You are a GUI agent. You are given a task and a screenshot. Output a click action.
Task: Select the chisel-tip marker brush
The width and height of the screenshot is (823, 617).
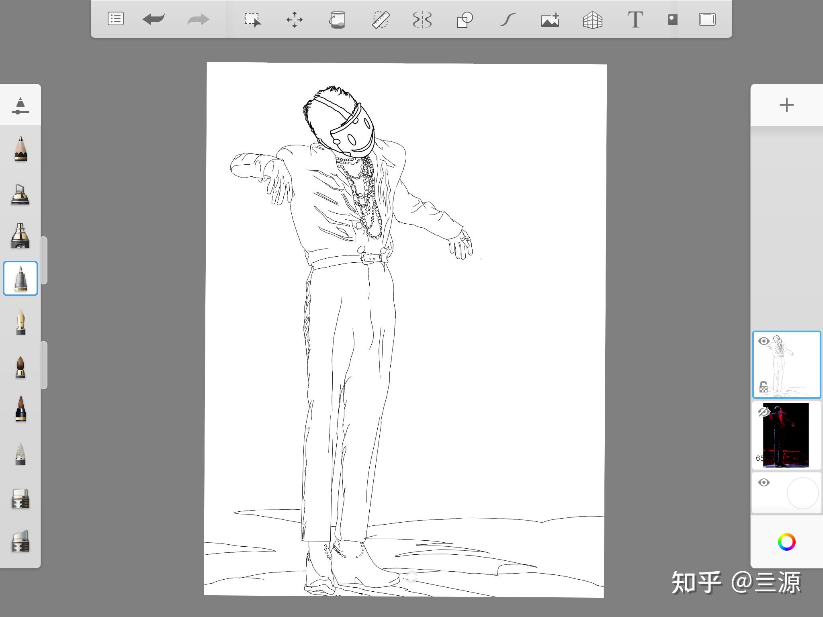(x=20, y=194)
